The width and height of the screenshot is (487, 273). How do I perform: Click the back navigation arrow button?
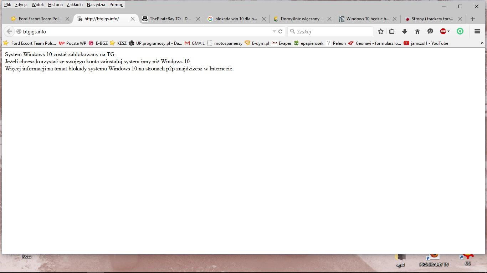pyautogui.click(x=9, y=32)
